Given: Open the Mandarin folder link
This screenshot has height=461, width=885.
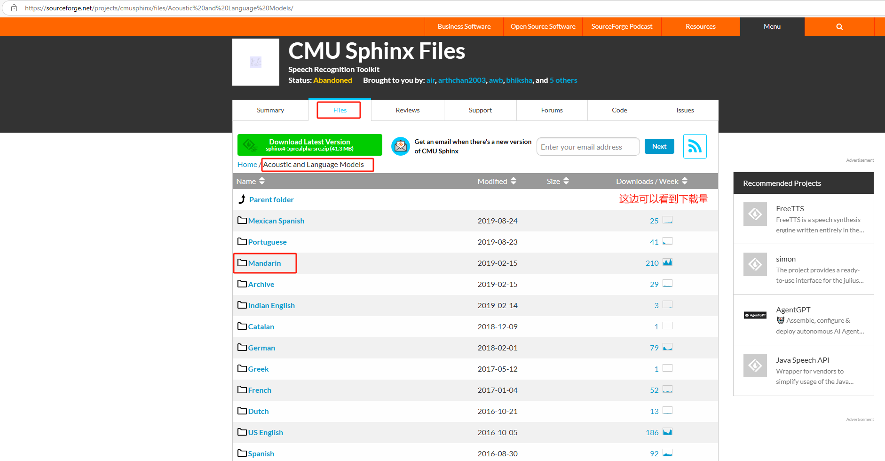Looking at the screenshot, I should 265,263.
